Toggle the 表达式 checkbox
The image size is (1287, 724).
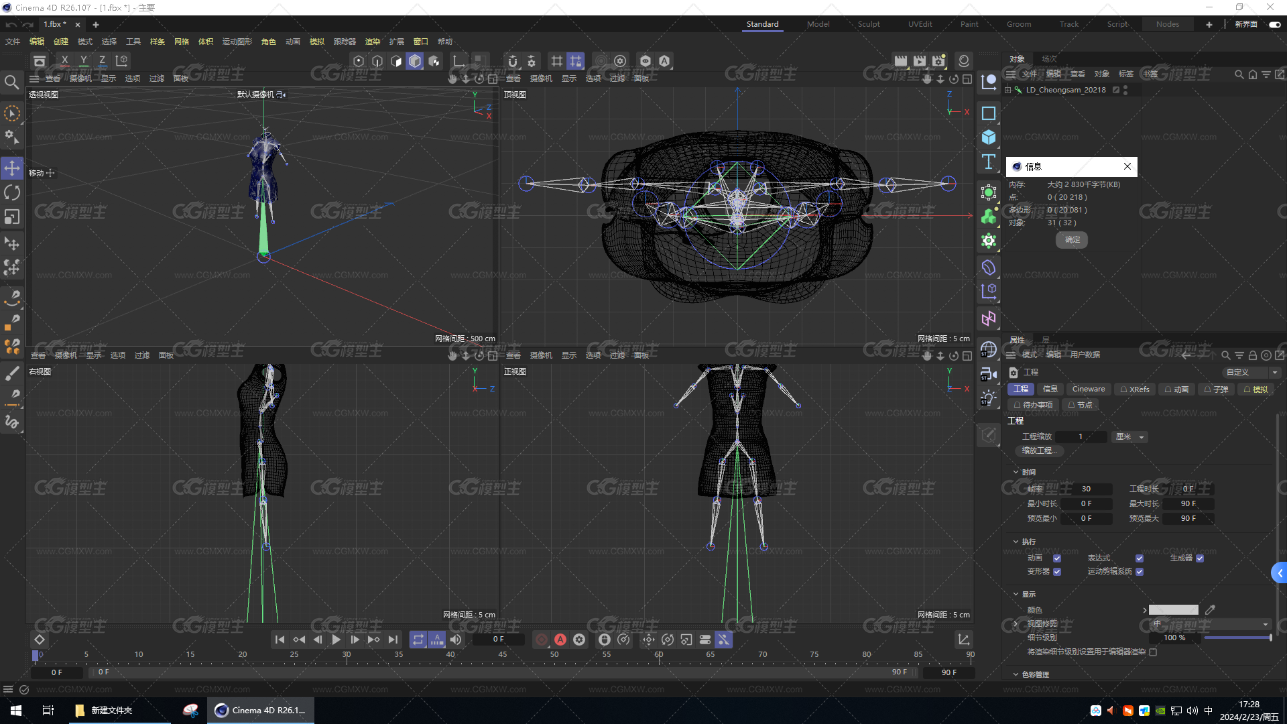[x=1140, y=558]
